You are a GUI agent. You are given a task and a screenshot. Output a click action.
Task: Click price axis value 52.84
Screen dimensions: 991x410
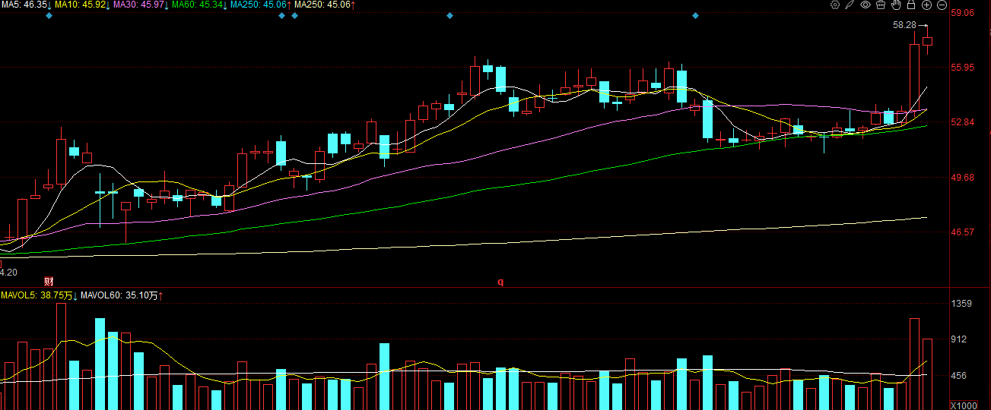click(963, 122)
